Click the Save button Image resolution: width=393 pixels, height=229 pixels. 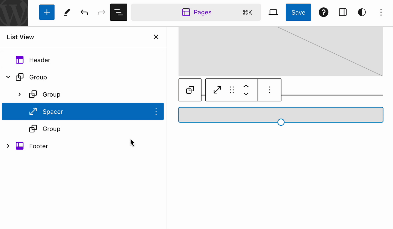point(298,12)
